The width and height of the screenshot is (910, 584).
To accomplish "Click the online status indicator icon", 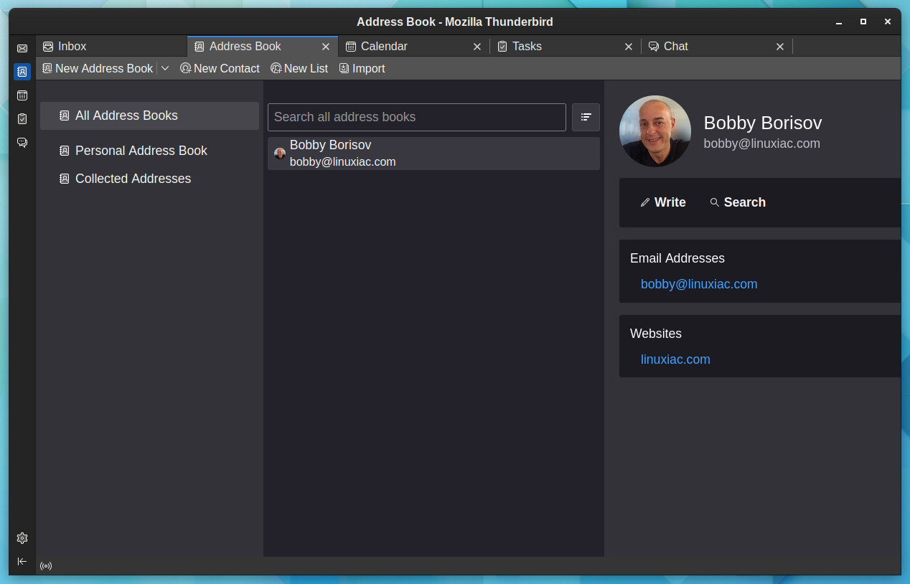I will pos(46,566).
